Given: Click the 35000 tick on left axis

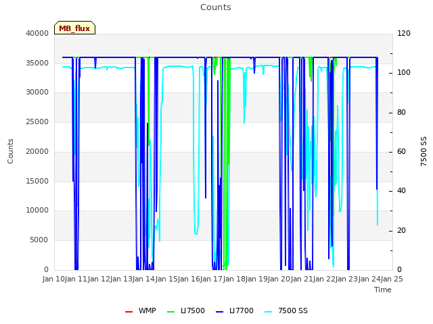Looking at the screenshot, I should (x=37, y=63).
